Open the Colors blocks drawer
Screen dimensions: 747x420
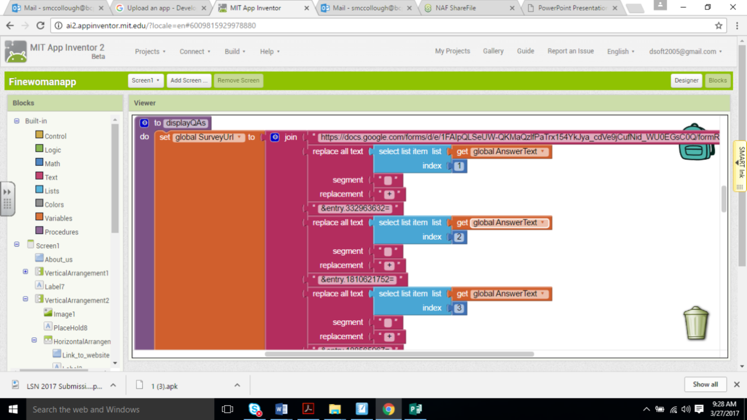coord(54,204)
